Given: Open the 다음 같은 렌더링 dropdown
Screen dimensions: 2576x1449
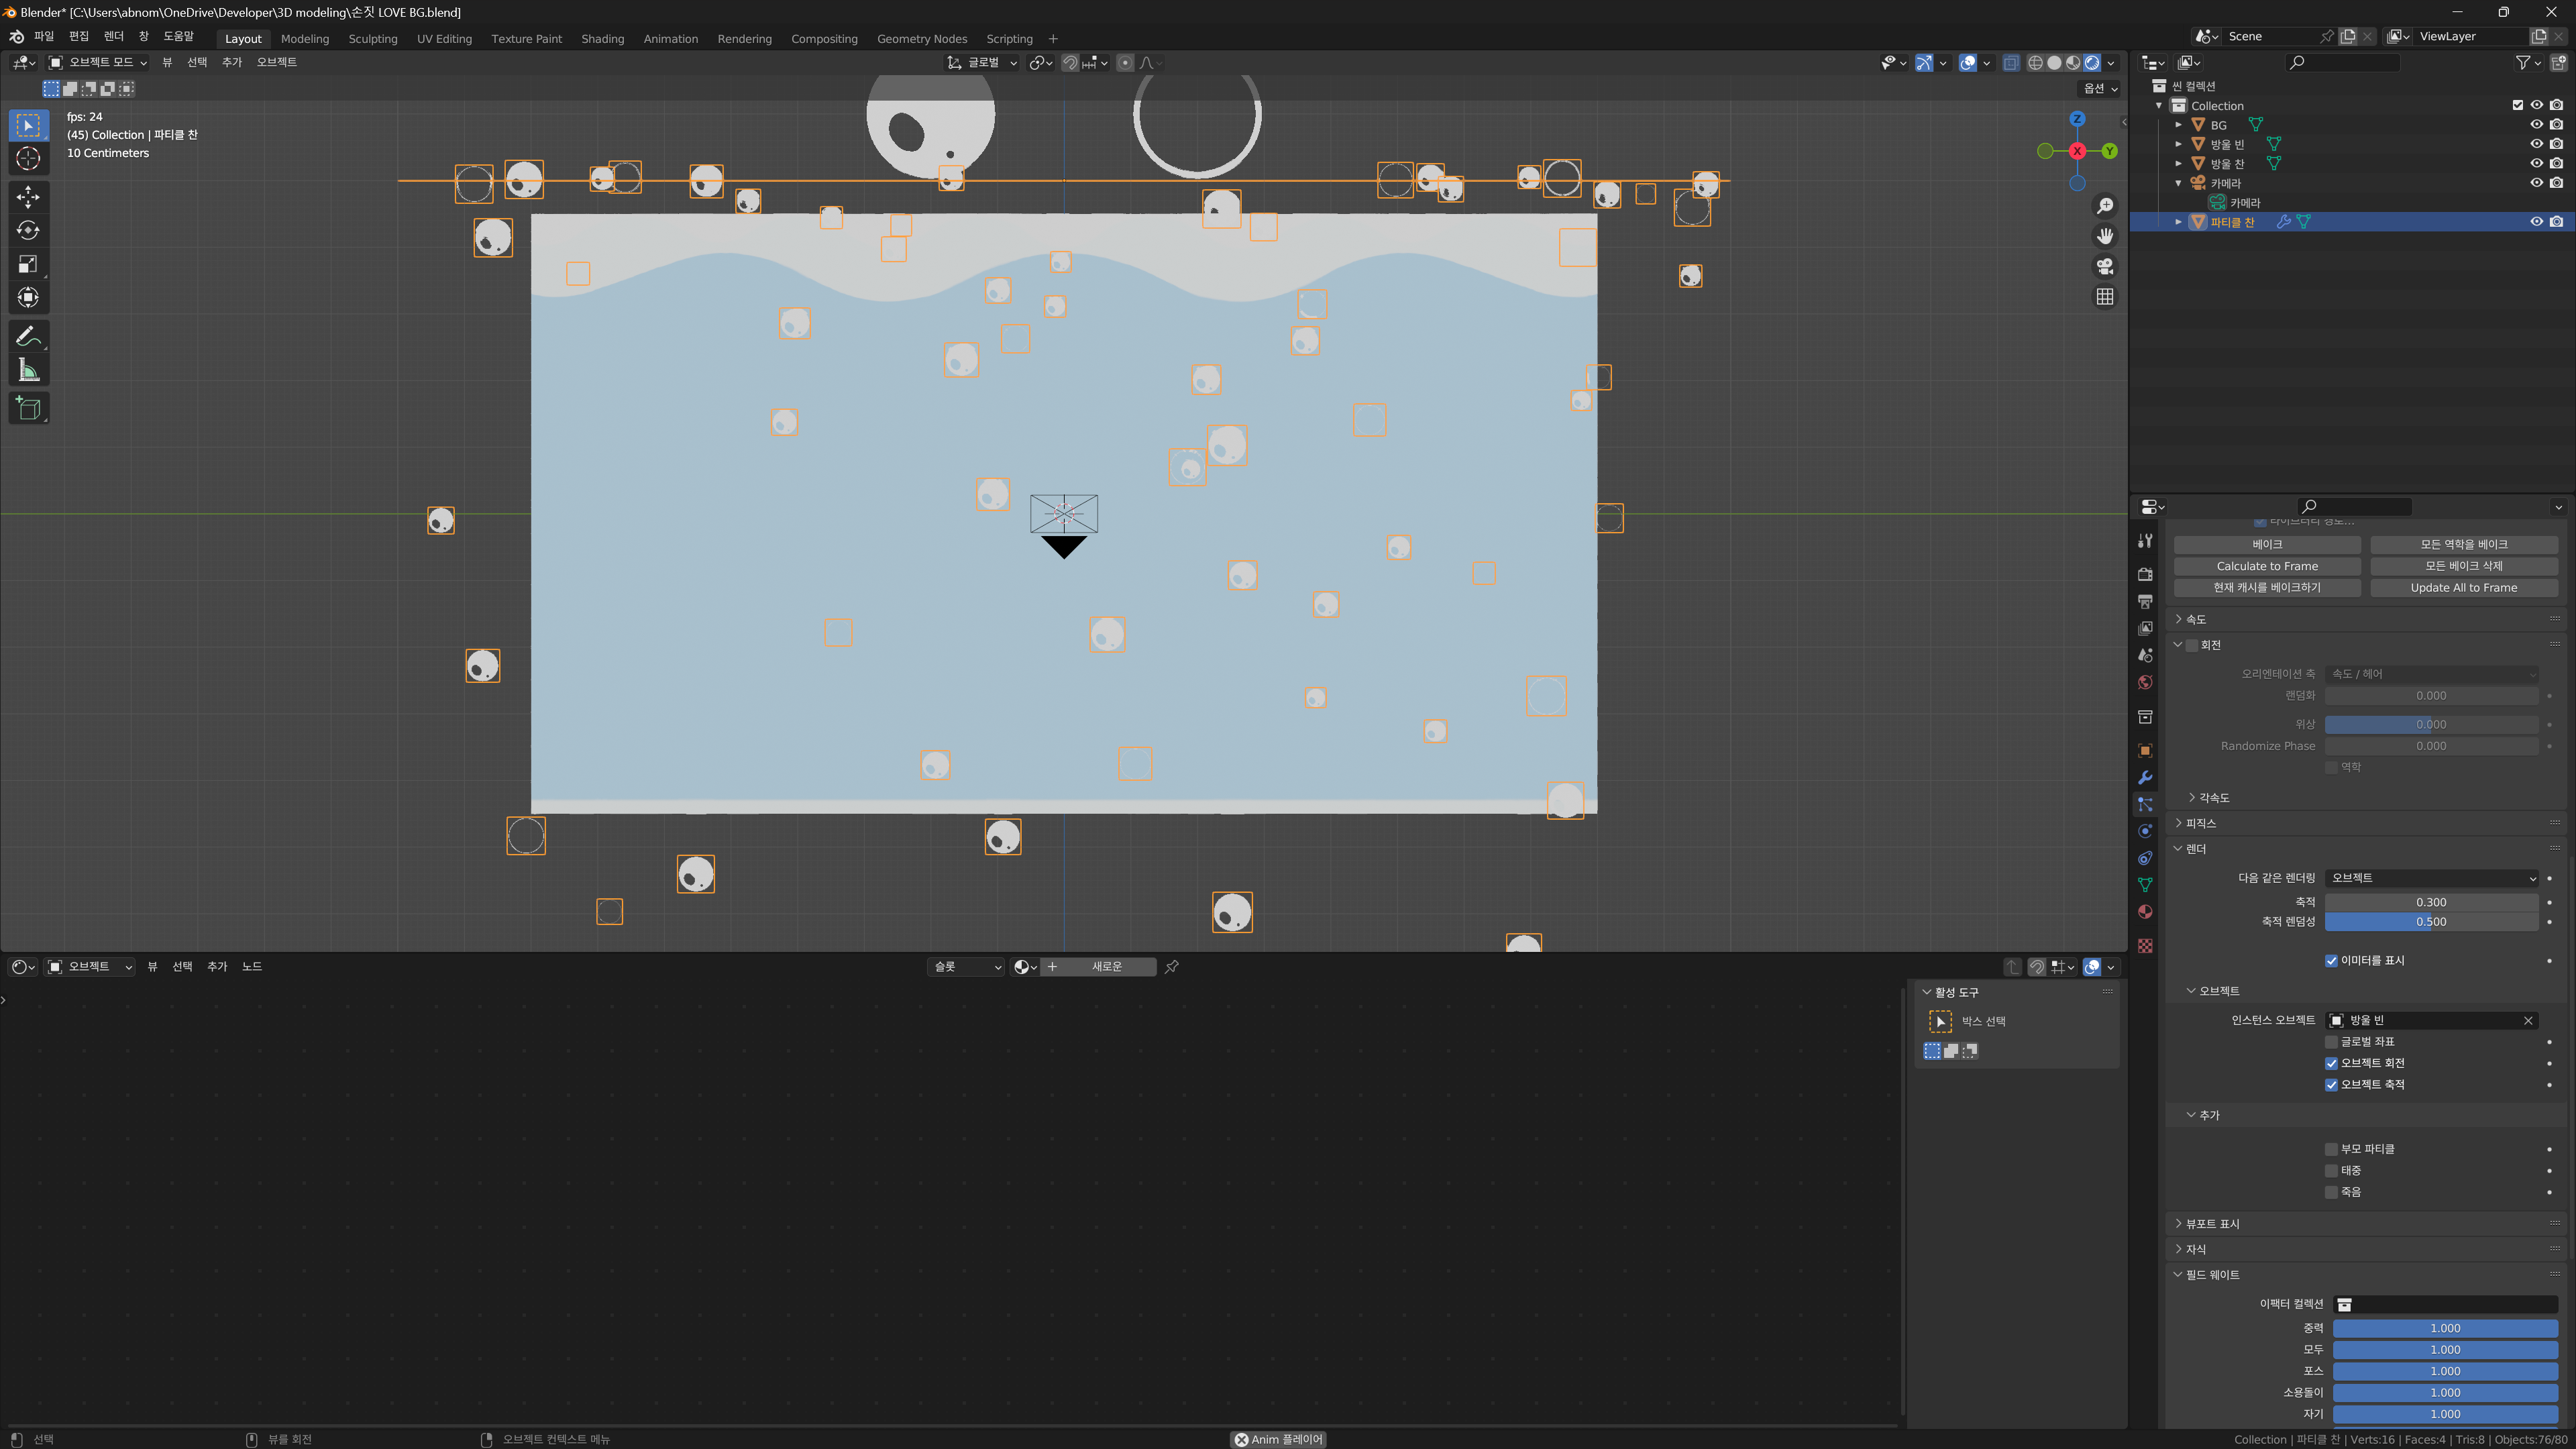Looking at the screenshot, I should tap(2431, 878).
